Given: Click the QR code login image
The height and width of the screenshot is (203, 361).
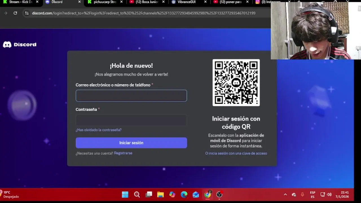Looking at the screenshot, I should [x=236, y=83].
